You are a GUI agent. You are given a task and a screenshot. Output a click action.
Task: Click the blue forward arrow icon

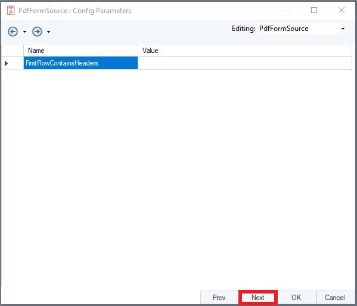(37, 32)
